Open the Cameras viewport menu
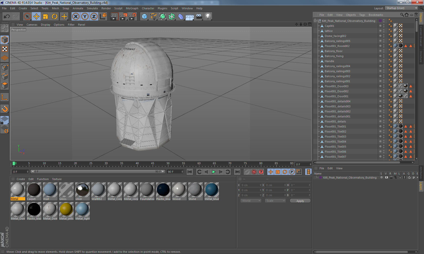 pos(32,25)
